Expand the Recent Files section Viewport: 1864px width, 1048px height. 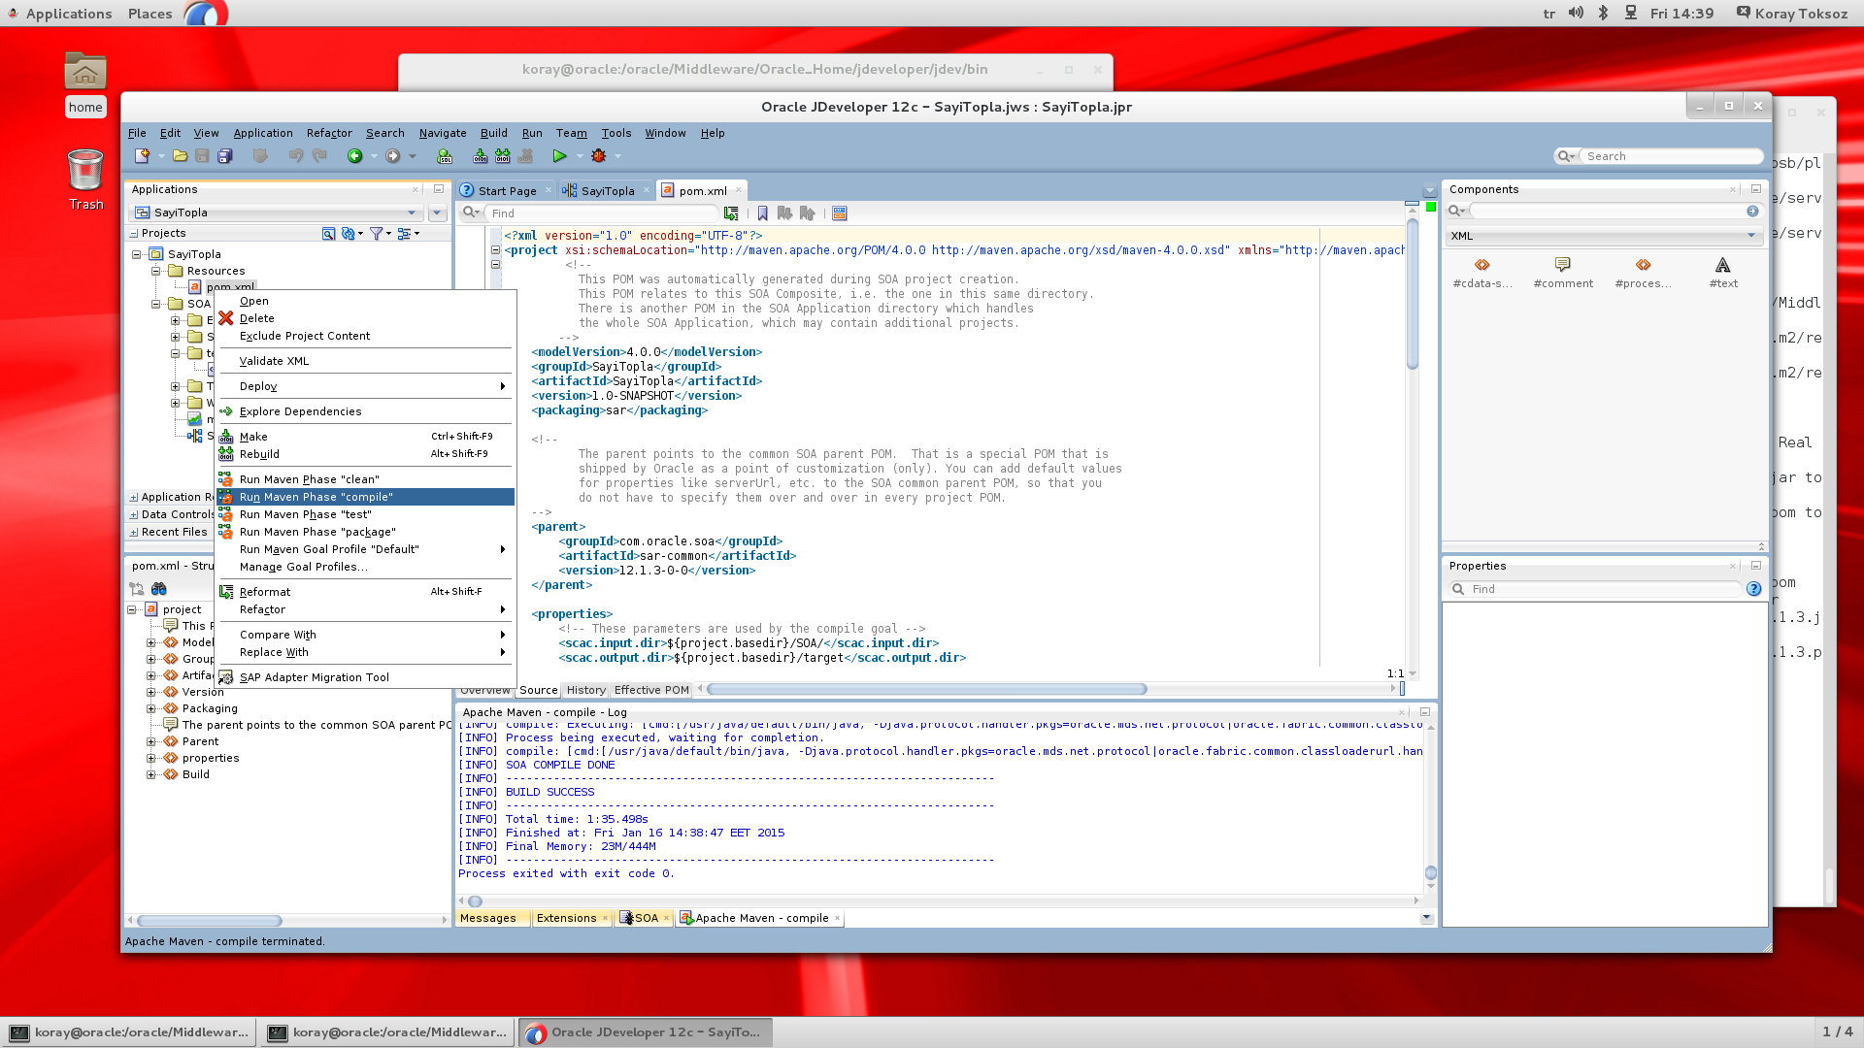click(x=134, y=532)
